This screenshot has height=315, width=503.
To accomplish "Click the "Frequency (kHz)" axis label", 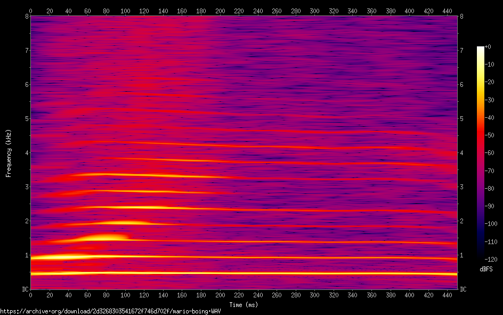I will [8, 153].
